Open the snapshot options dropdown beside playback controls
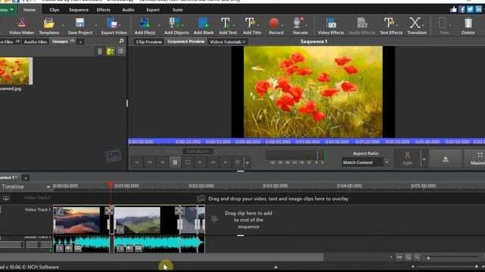Viewport: 485px width, 272px height. click(247, 162)
